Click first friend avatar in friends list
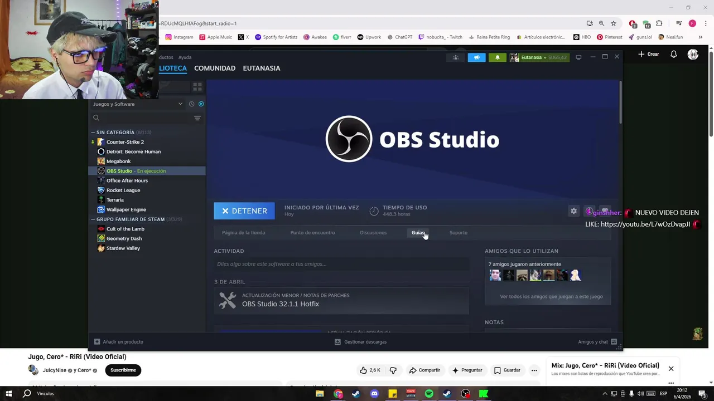714x401 pixels. [495, 275]
